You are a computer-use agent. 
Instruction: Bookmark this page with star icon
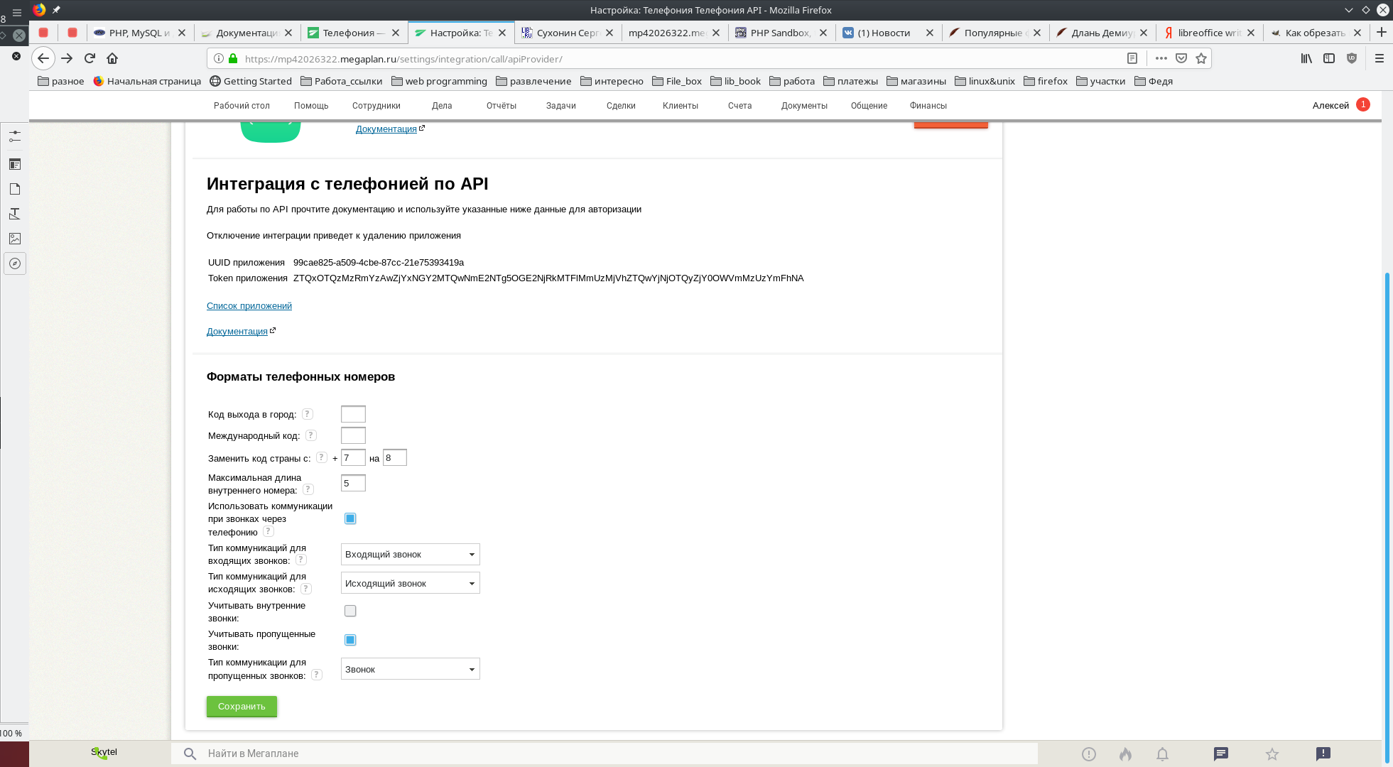point(1200,58)
